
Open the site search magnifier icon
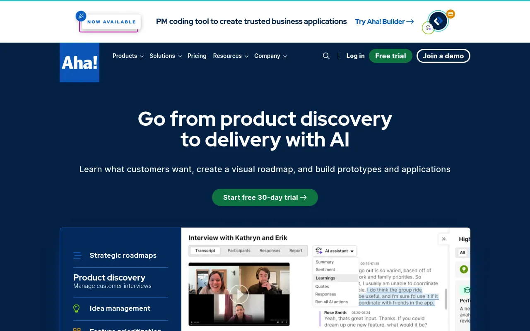coord(326,56)
